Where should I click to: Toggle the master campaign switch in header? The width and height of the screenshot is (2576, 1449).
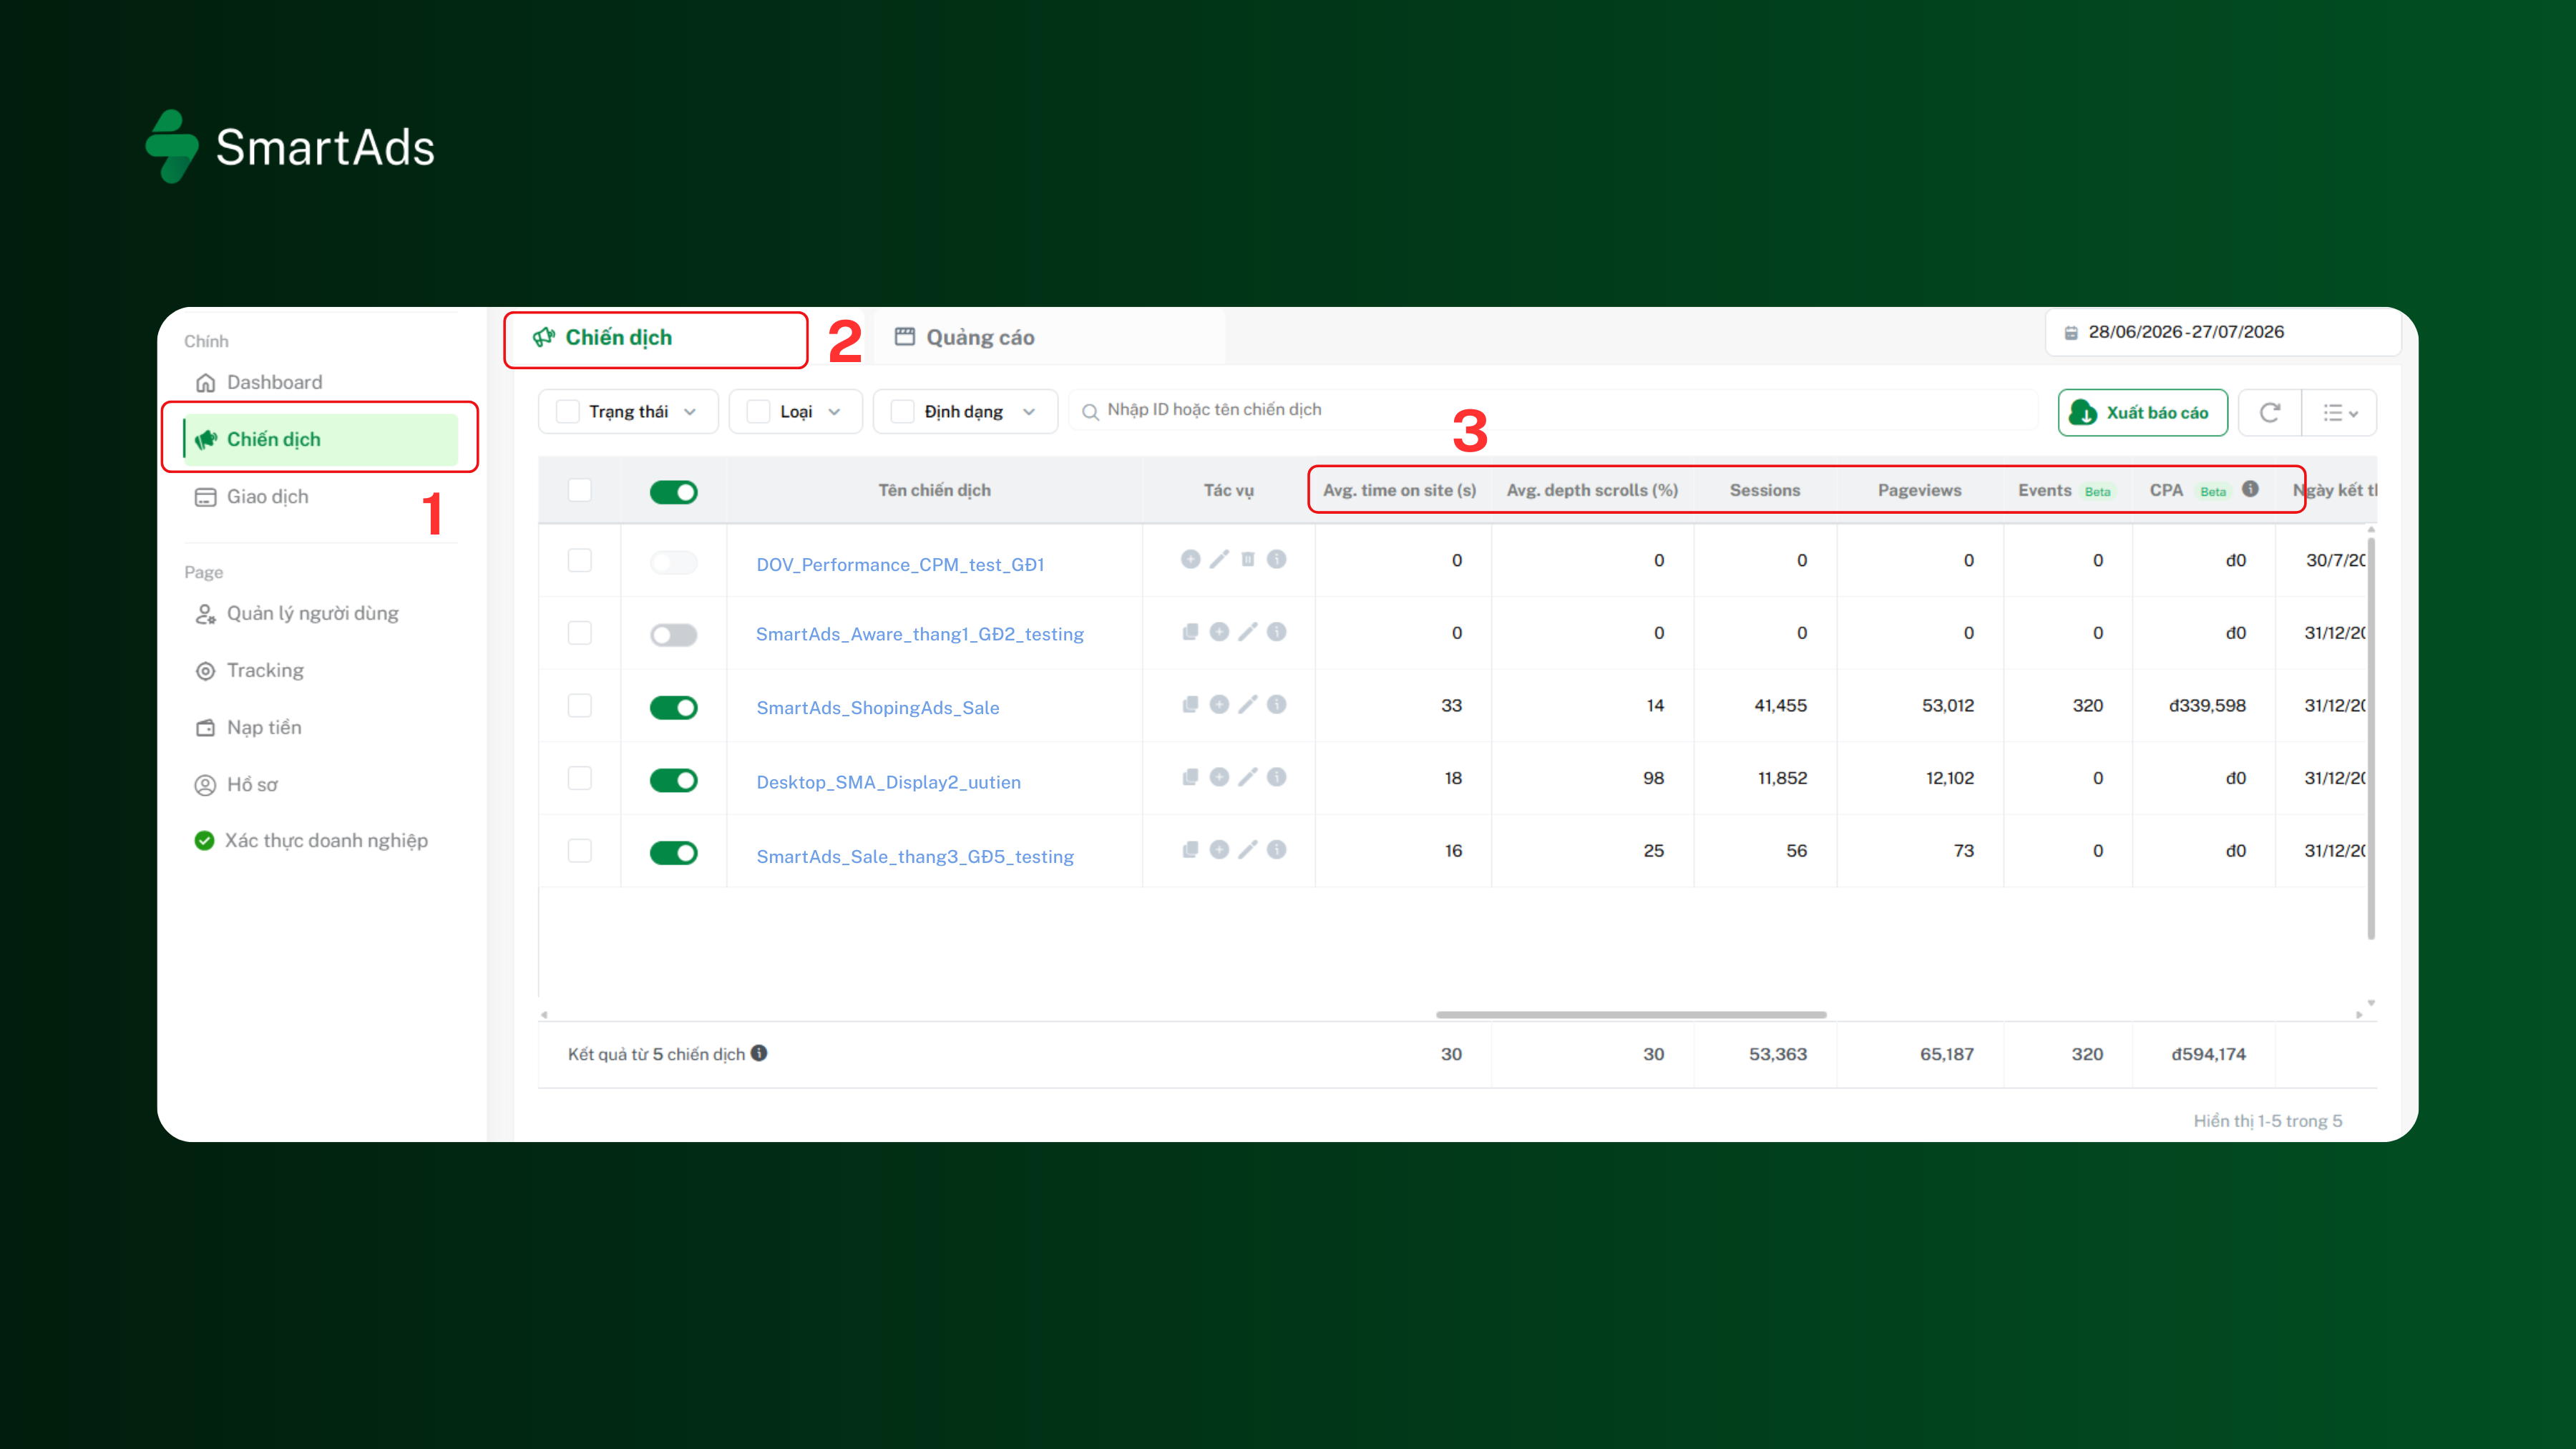click(x=674, y=492)
